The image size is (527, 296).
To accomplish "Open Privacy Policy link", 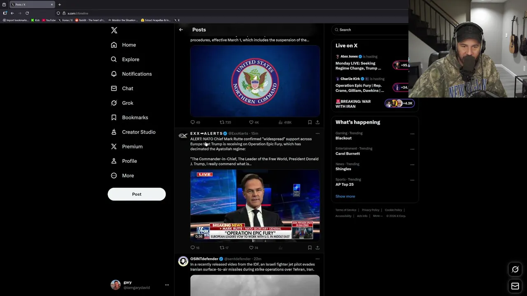I will [371, 210].
